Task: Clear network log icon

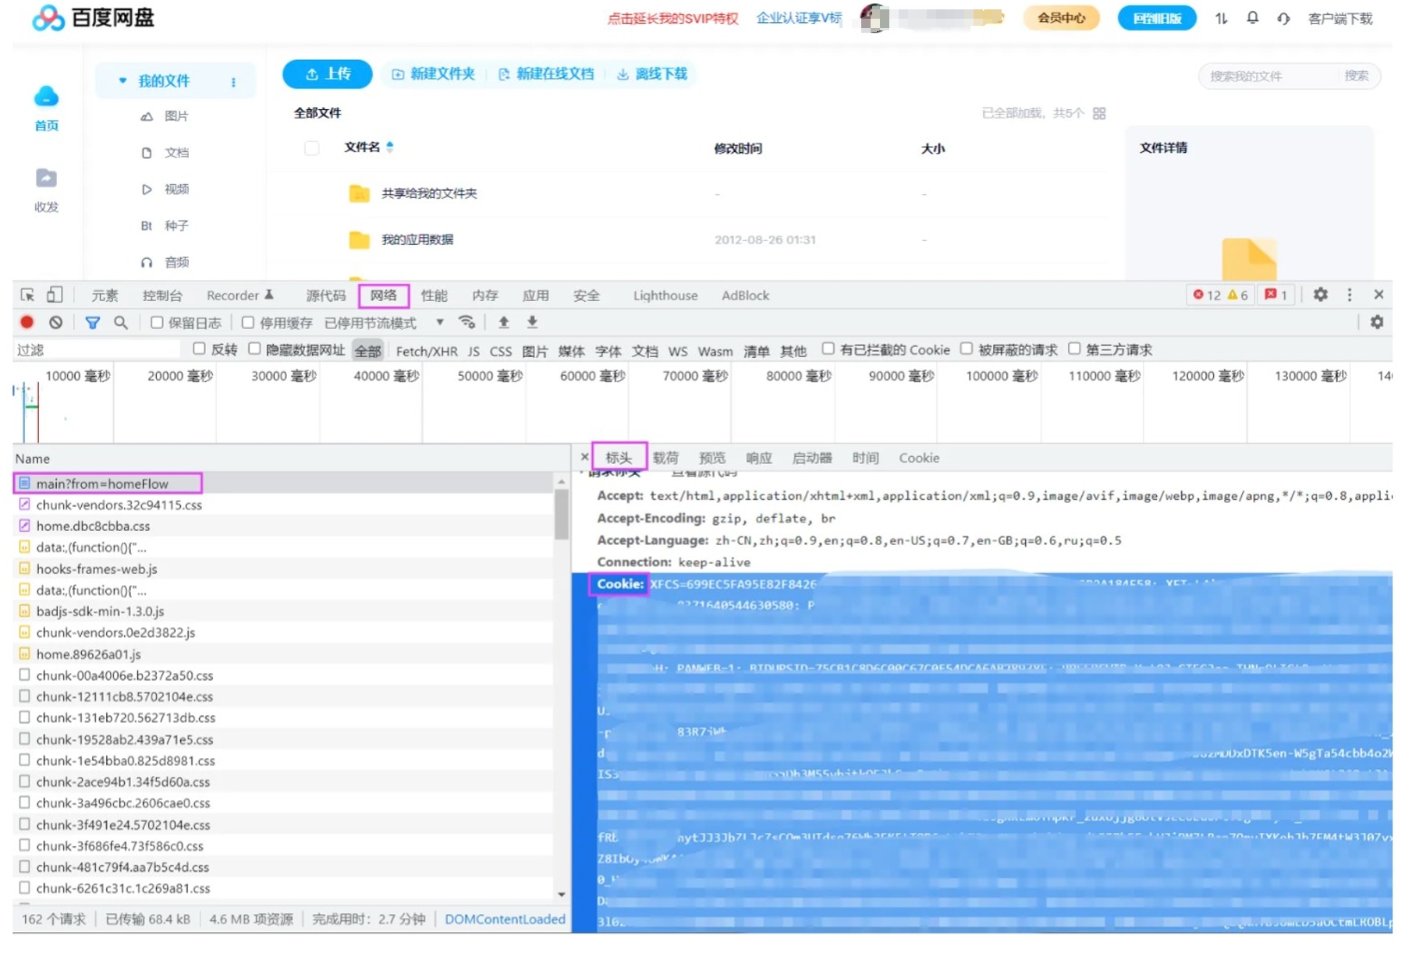Action: [x=55, y=322]
